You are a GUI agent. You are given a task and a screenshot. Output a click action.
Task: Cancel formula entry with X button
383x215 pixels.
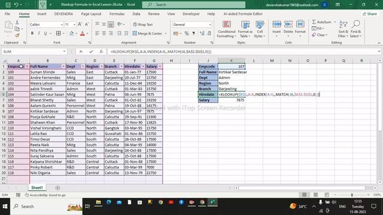click(81, 52)
